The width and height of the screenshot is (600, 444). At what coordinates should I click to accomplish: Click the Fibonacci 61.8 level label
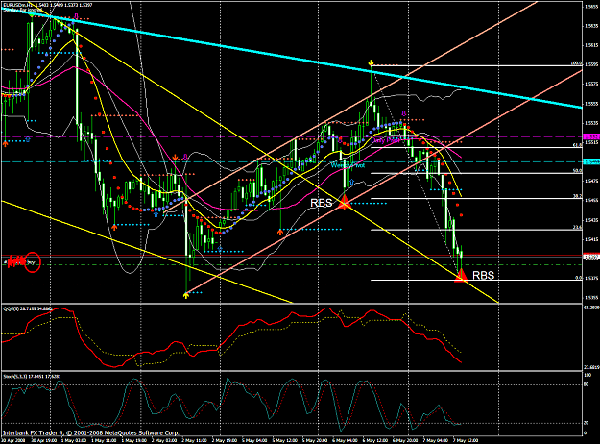[x=577, y=145]
